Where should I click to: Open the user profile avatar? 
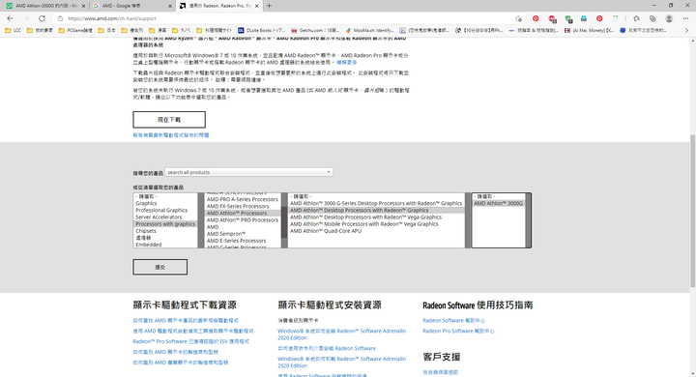tap(669, 18)
